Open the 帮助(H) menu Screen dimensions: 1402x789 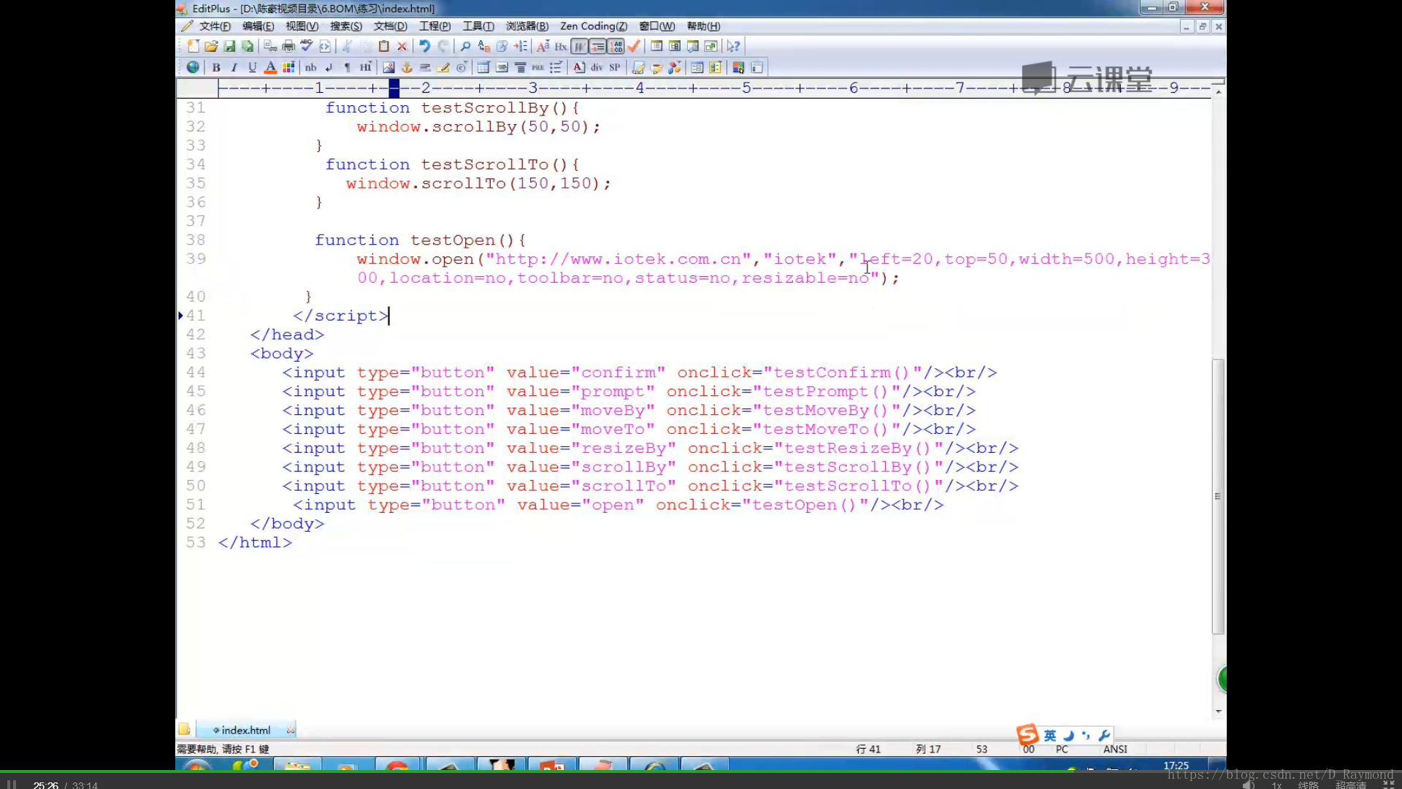703,26
